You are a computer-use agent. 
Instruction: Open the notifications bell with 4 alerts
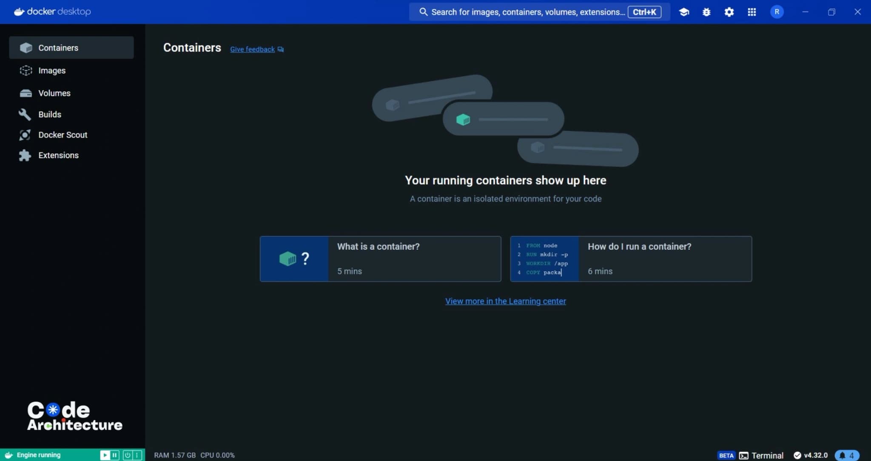[847, 455]
